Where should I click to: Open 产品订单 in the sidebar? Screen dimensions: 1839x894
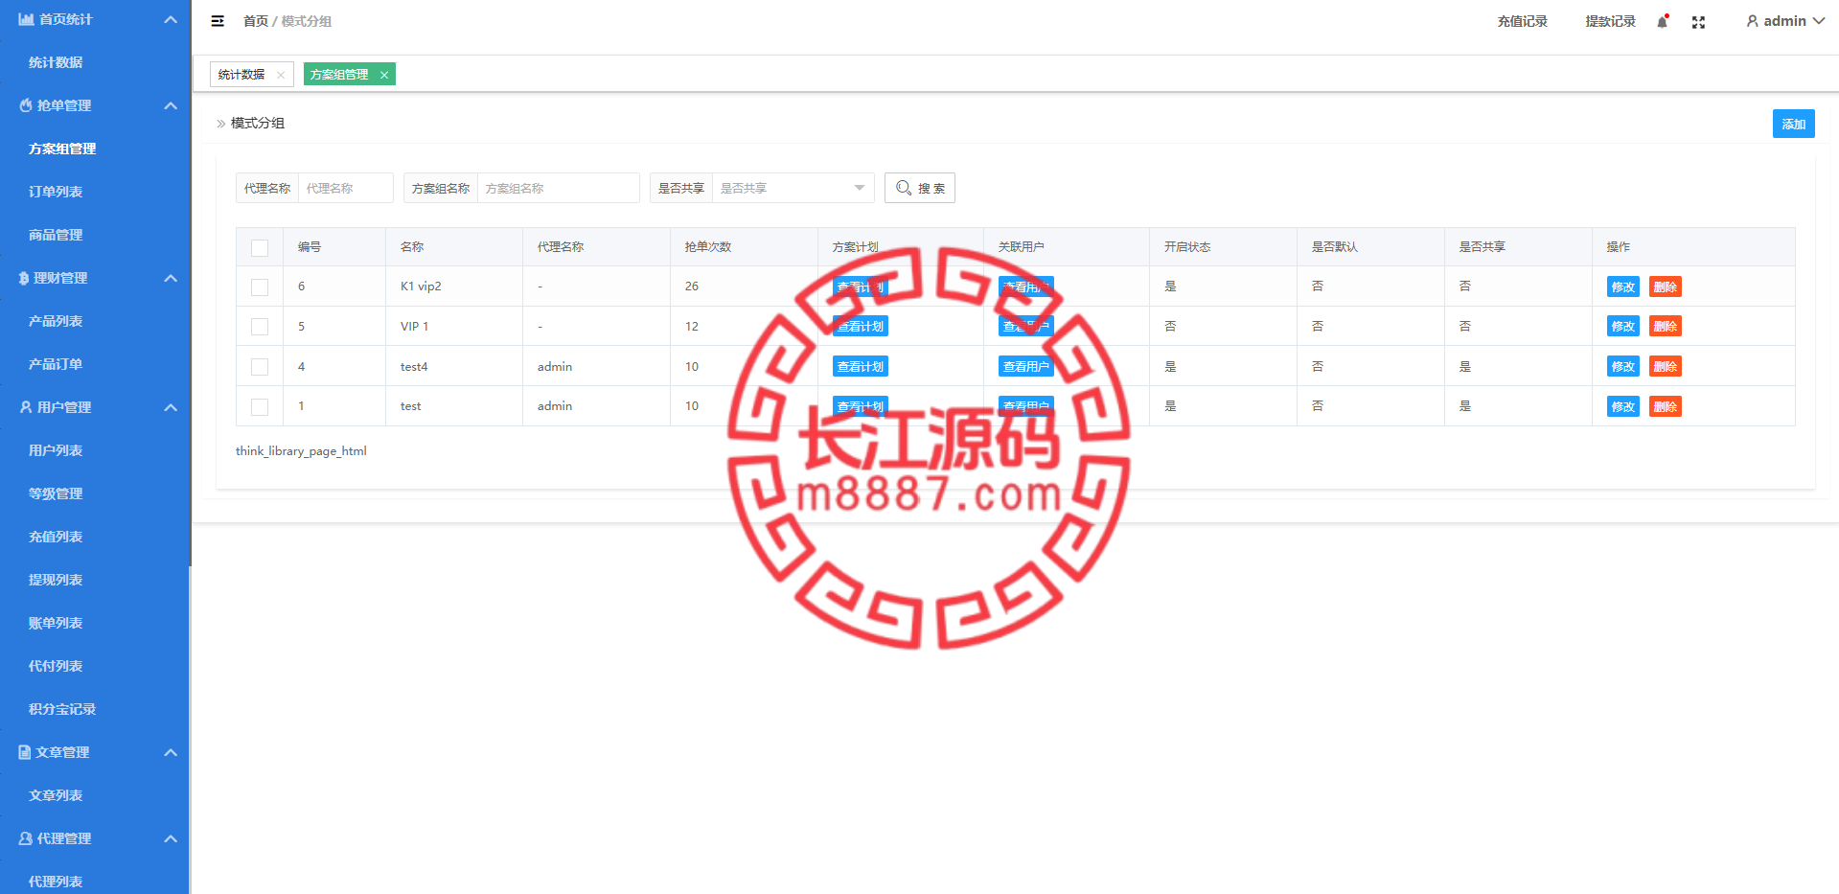point(56,364)
